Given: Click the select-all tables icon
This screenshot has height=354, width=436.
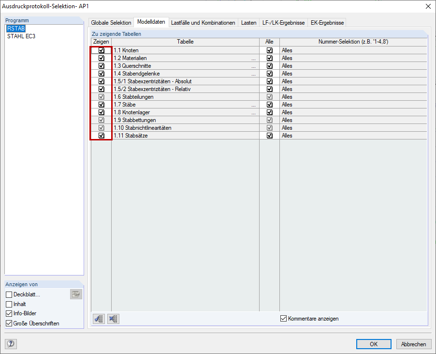Looking at the screenshot, I should (x=99, y=319).
